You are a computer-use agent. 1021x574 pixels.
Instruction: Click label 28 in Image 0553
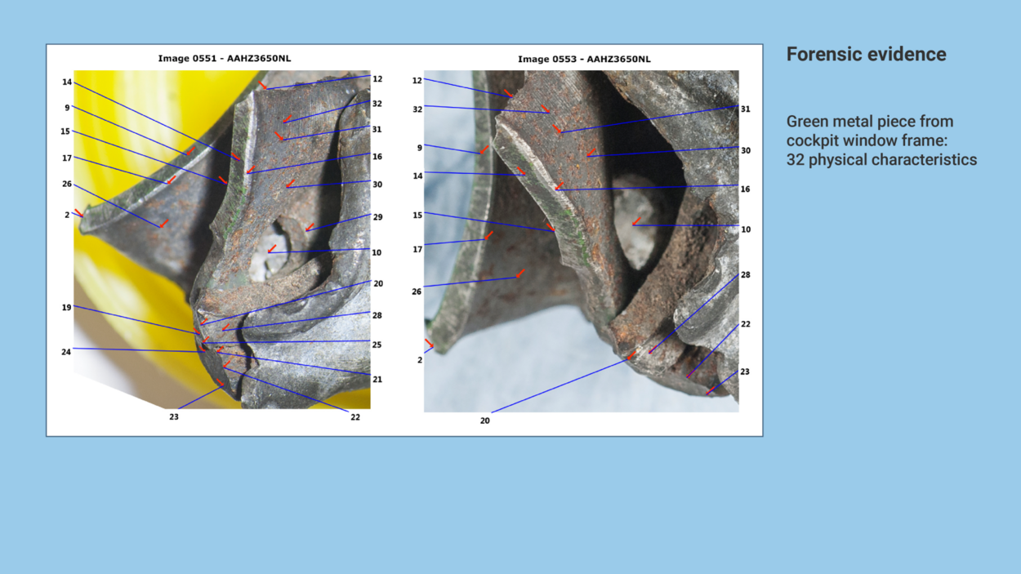click(x=746, y=275)
